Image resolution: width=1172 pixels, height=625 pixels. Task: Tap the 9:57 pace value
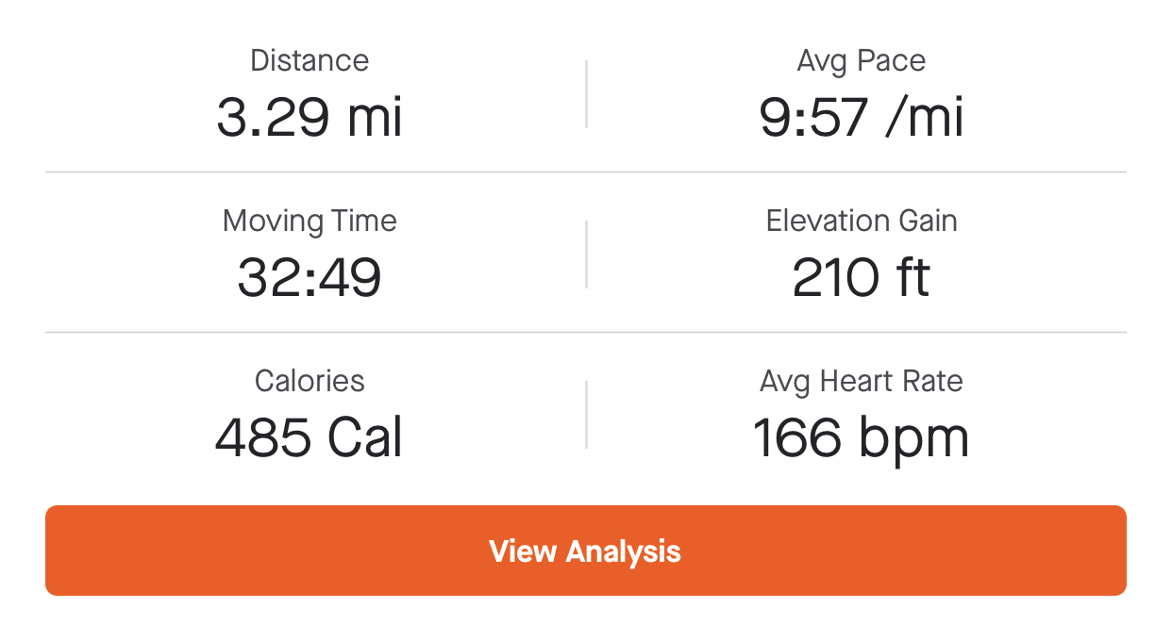coord(813,118)
